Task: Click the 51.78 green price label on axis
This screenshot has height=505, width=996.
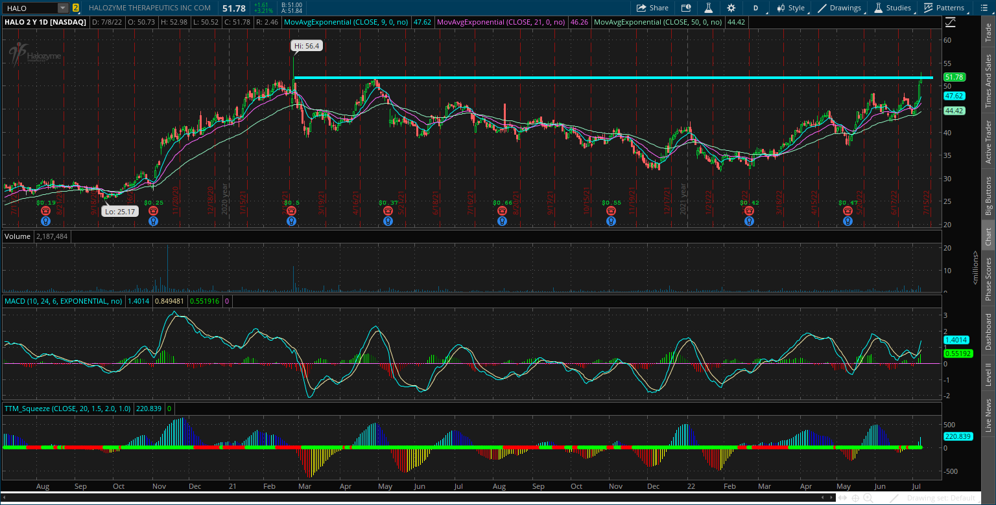Action: point(954,77)
